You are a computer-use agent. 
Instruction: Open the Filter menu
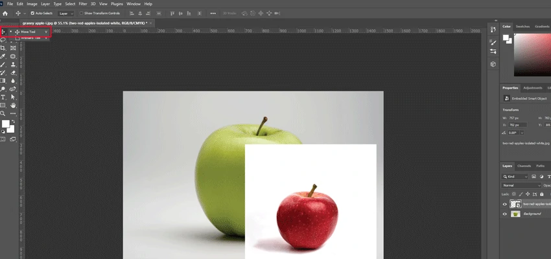[x=83, y=4]
